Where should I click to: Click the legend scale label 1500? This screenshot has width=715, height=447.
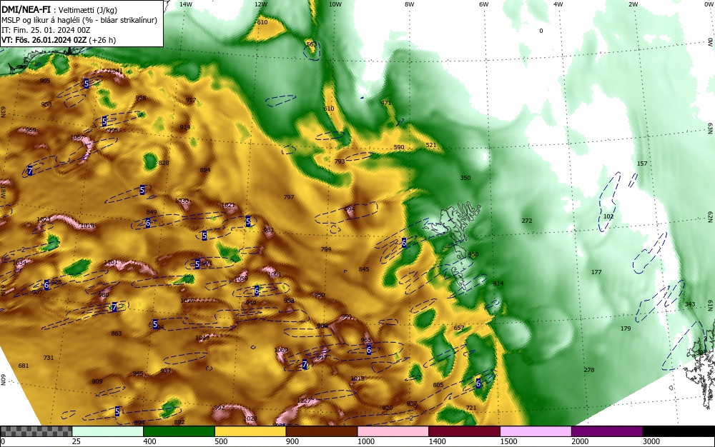(x=508, y=441)
